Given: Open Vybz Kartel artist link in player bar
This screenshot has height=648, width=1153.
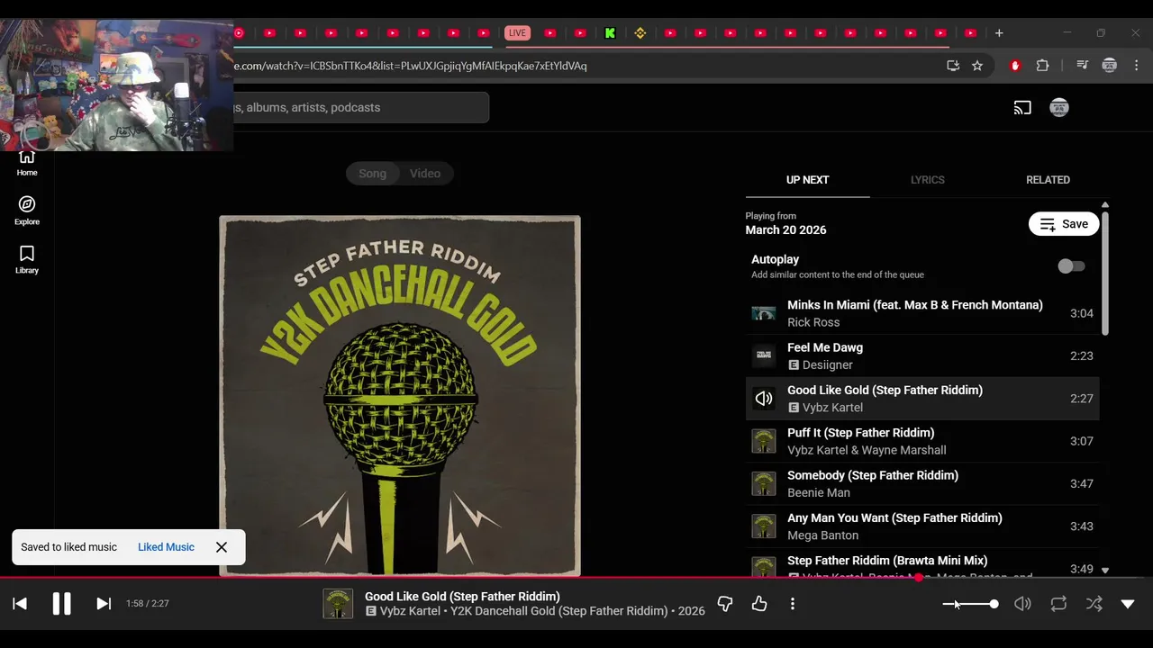Looking at the screenshot, I should coord(410,611).
